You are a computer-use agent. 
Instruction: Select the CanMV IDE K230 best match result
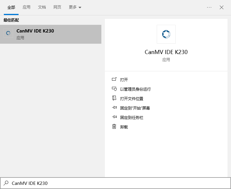point(51,34)
